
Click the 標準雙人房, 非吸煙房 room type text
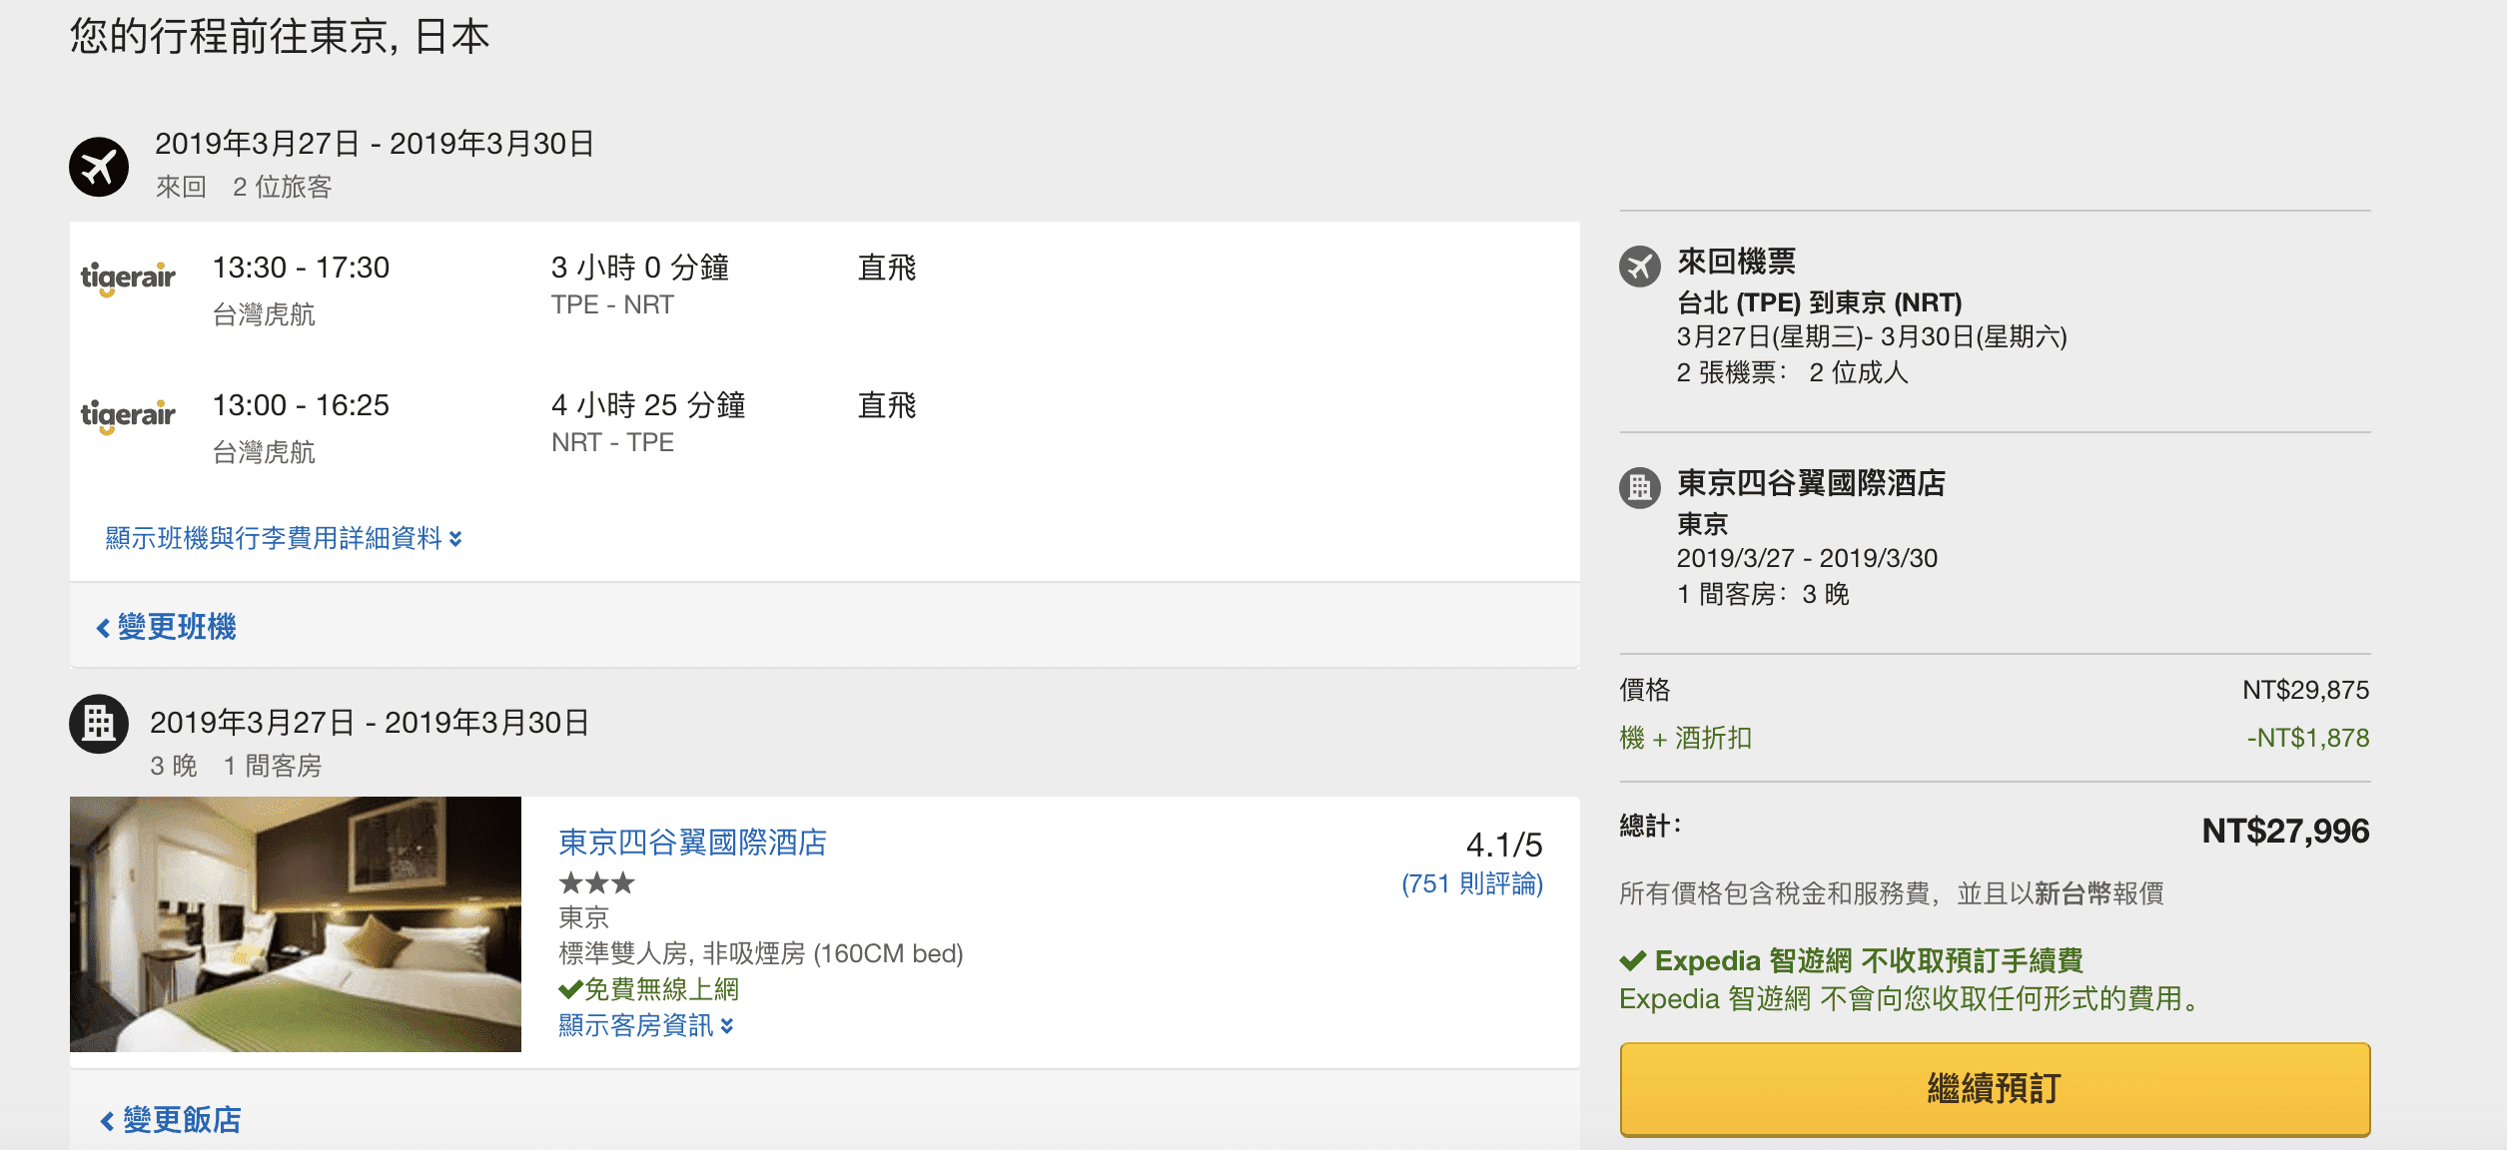[761, 953]
